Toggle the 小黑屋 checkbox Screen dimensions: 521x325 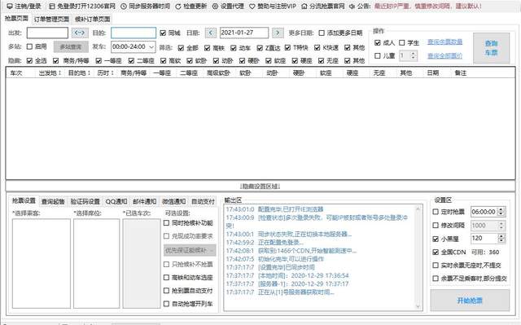coord(436,239)
